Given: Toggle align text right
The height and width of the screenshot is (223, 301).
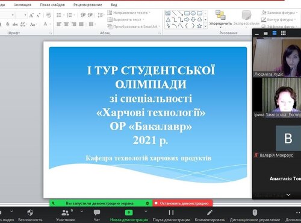Looking at the screenshot, I should click(74, 24).
